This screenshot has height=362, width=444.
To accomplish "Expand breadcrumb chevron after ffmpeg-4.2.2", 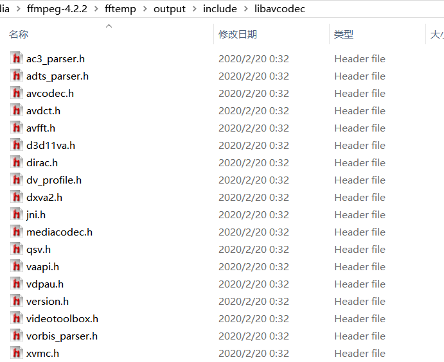I will pos(96,9).
